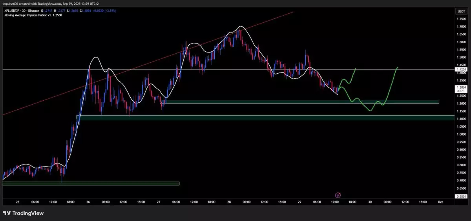471x221 pixels.
Task: Click the 1.7500 level on price scale
Action: pyautogui.click(x=461, y=19)
